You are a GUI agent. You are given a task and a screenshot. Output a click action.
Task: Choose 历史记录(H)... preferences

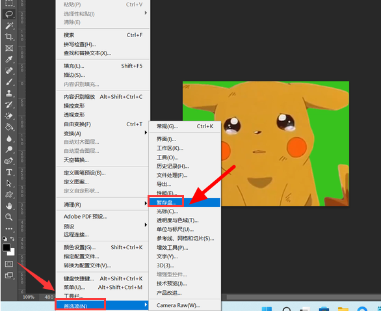click(x=185, y=167)
